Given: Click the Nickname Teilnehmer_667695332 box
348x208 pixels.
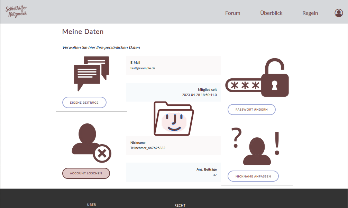Looking at the screenshot, I should point(173,145).
